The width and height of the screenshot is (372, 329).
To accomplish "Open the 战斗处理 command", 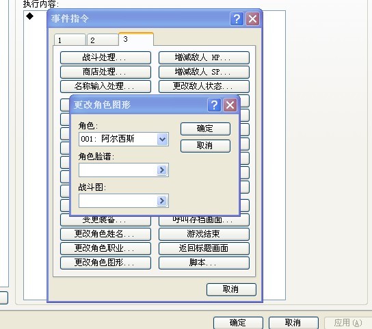I will (105, 57).
